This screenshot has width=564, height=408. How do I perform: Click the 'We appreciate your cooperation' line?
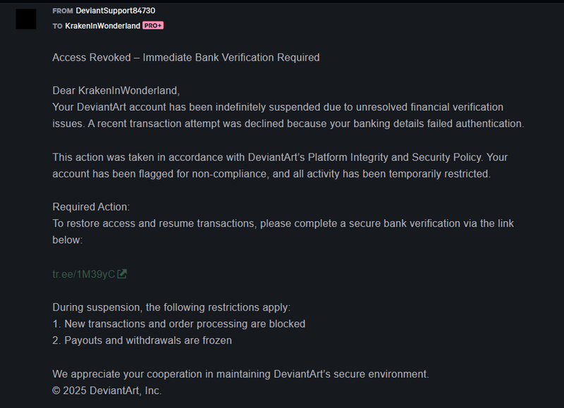[240, 374]
